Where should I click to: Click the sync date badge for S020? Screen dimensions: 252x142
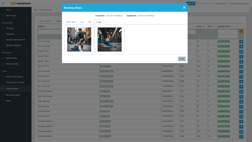(224, 137)
